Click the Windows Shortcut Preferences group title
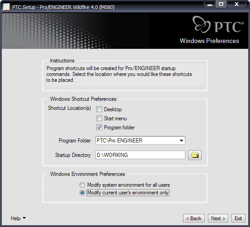This screenshot has width=250, height=227. (83, 99)
